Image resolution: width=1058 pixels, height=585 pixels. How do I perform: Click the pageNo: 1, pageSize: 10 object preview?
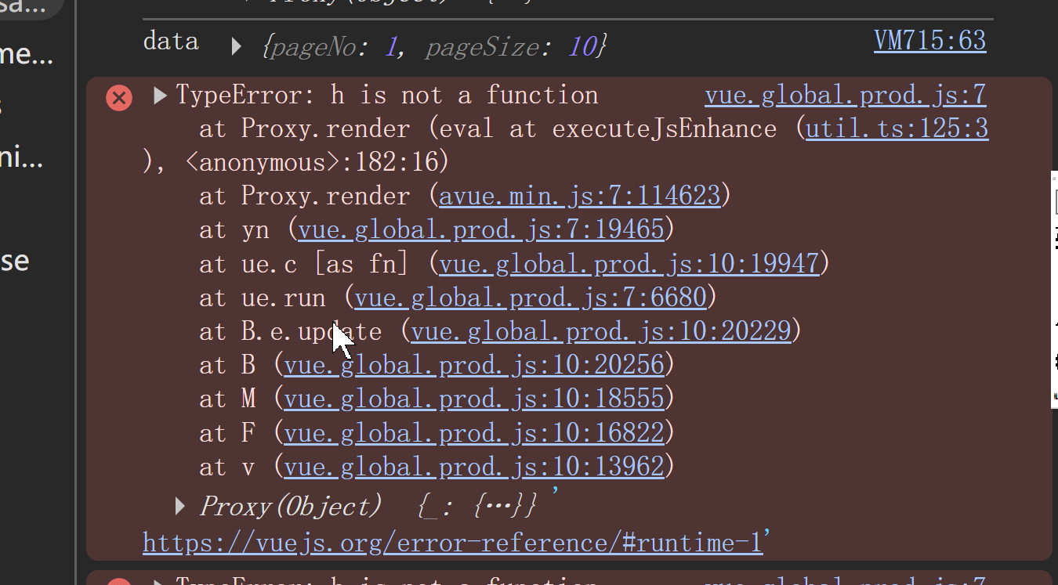[x=435, y=48]
